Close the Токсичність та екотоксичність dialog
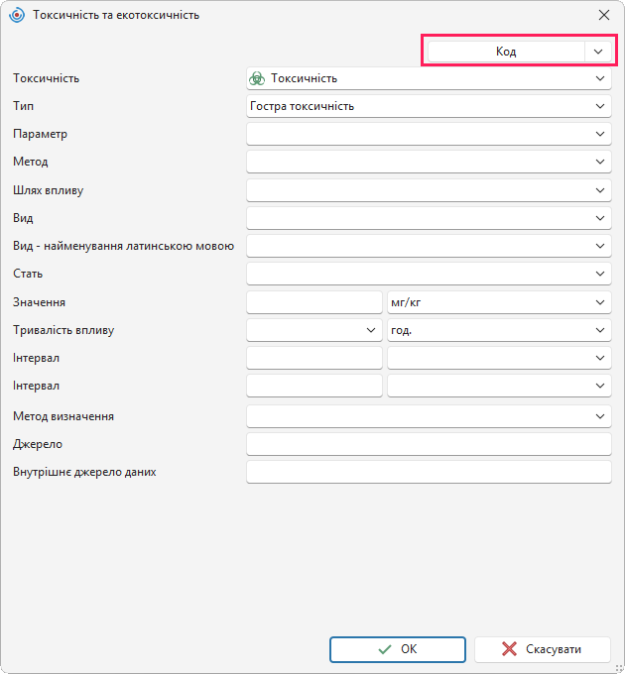 tap(604, 15)
